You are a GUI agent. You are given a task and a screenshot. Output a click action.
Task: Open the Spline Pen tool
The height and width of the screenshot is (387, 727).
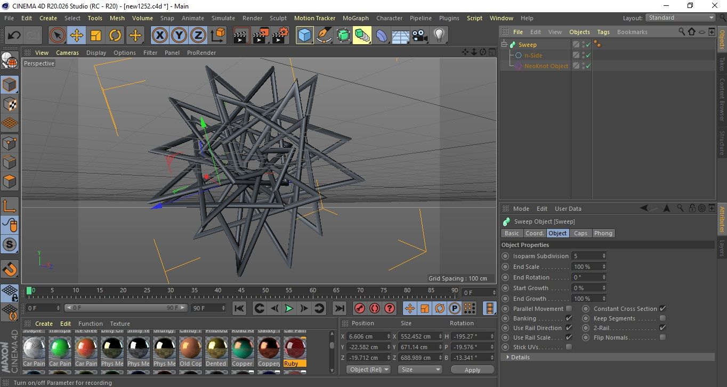324,36
